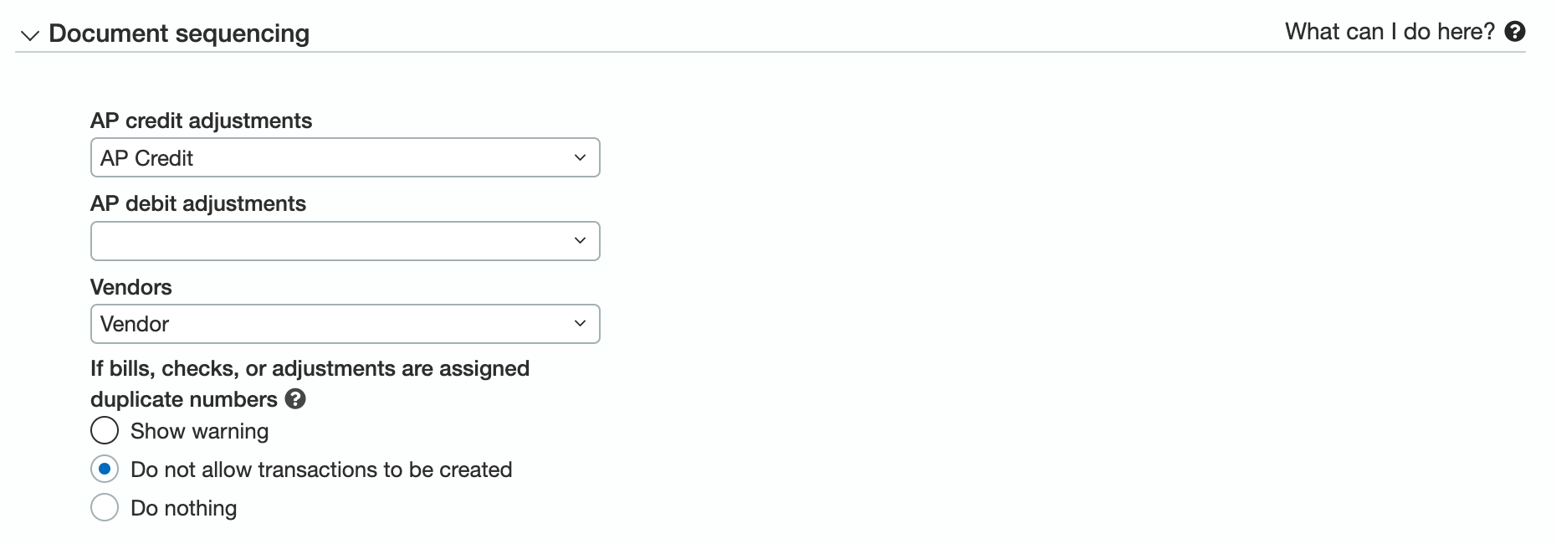Click "Do not allow transactions to be created" label
The width and height of the screenshot is (1556, 544).
pos(321,470)
